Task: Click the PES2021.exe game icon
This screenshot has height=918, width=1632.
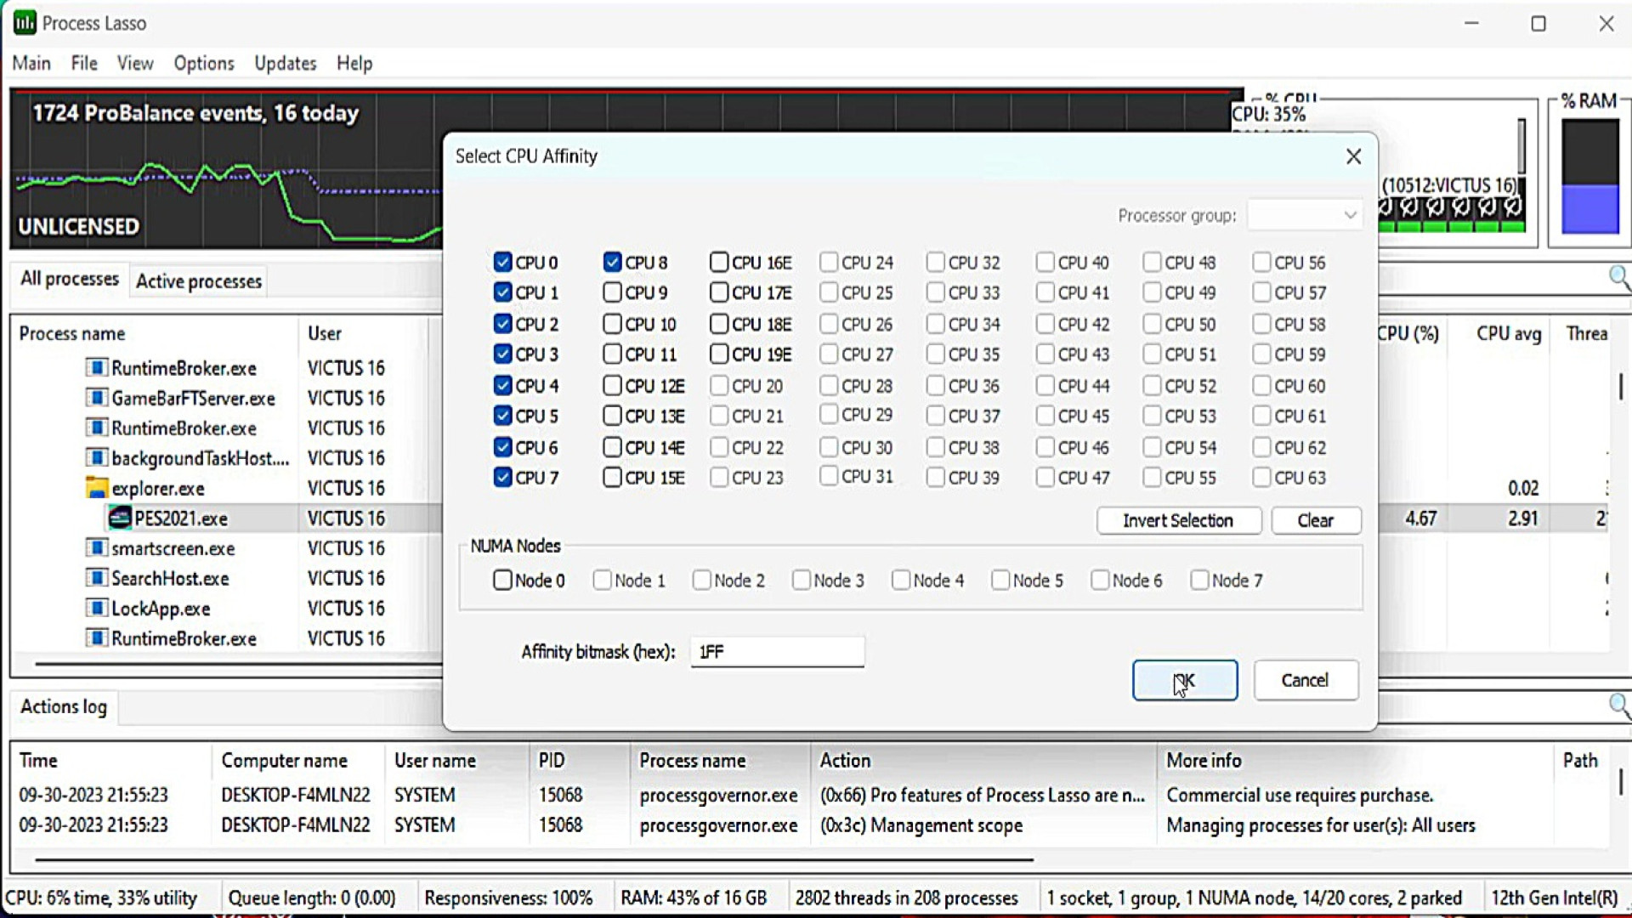Action: pyautogui.click(x=120, y=518)
